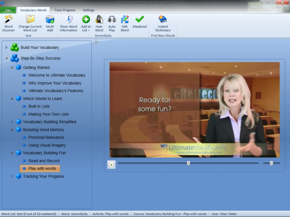Expand Vocabulary Building Simplified section
The height and width of the screenshot is (217, 290).
click(x=12, y=122)
